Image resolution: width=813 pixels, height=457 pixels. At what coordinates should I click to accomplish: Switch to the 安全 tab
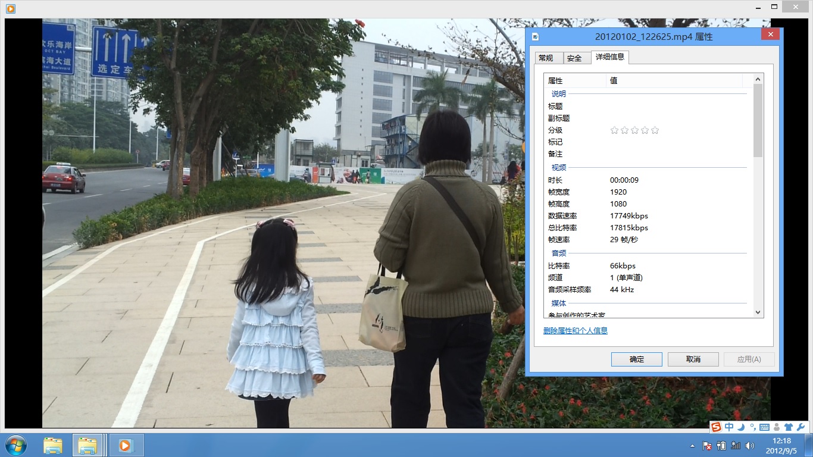(576, 58)
